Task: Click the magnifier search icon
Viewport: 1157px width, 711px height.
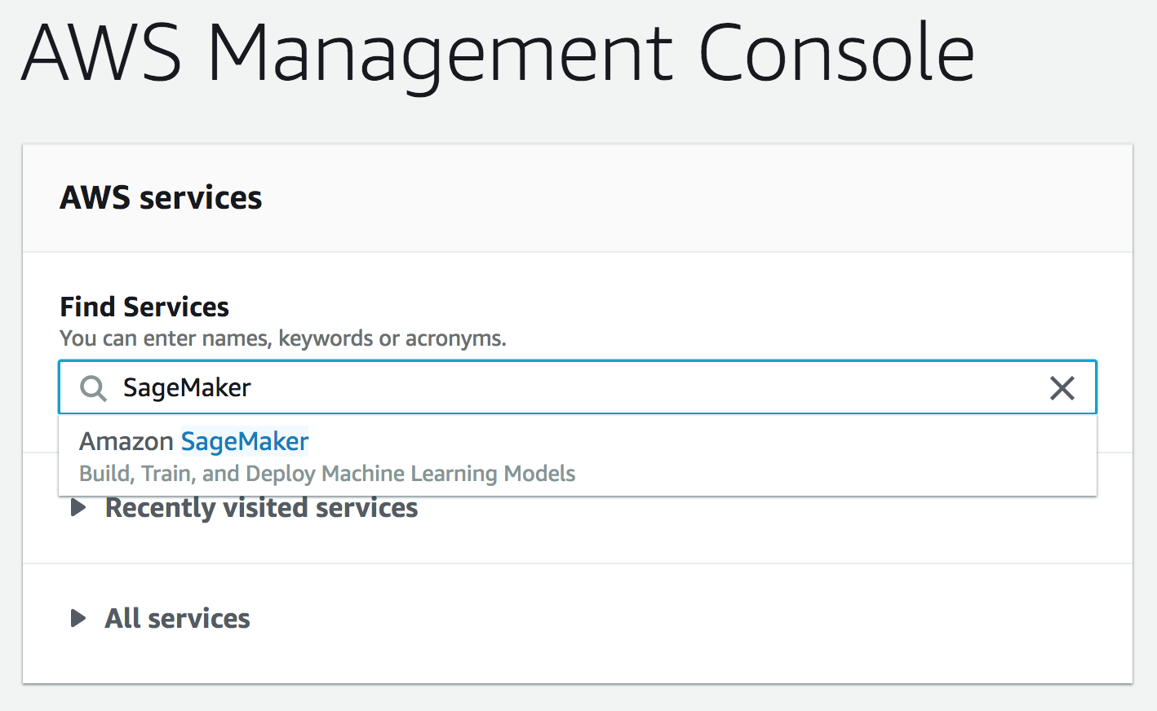Action: [x=93, y=388]
